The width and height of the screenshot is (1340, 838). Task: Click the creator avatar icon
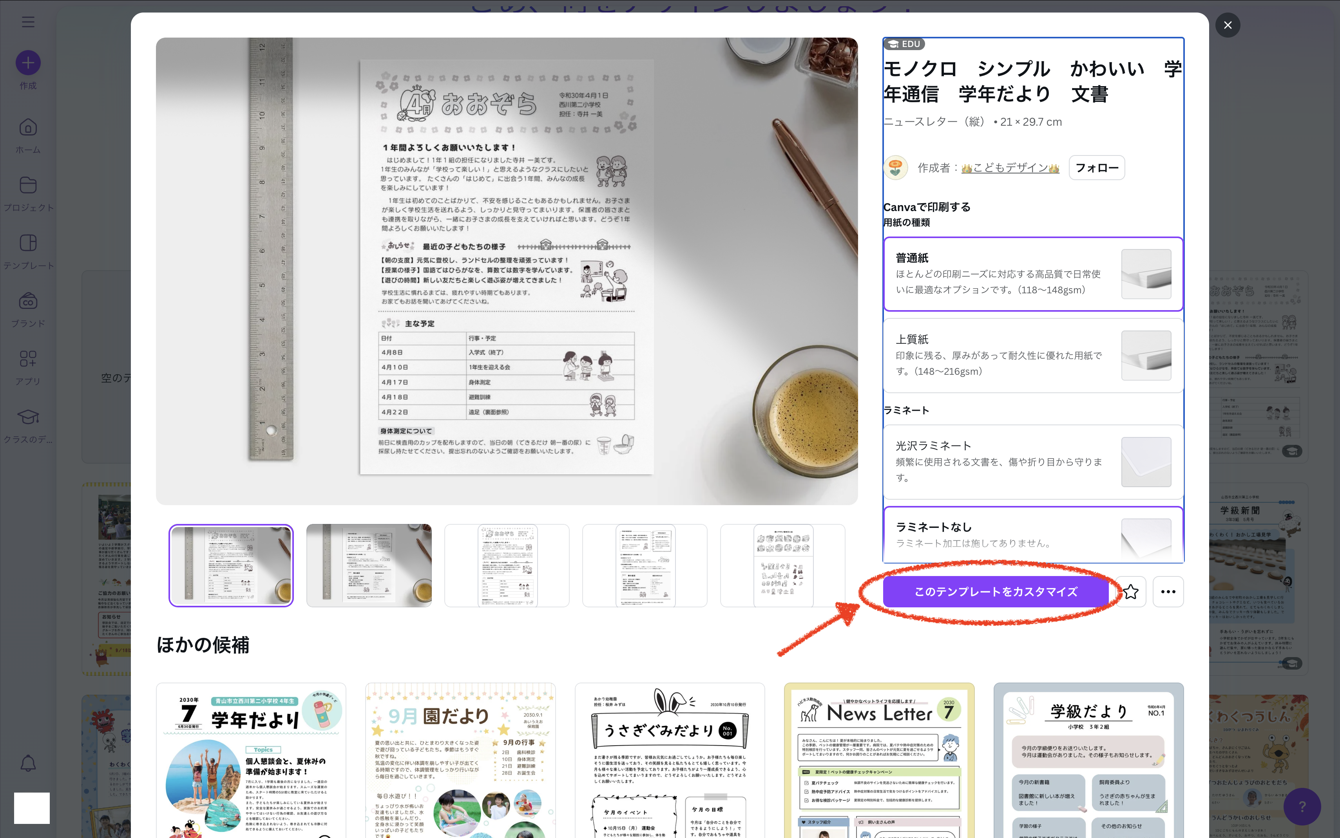(895, 167)
